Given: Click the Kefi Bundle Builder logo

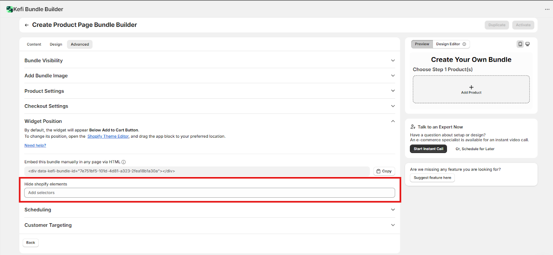Looking at the screenshot, I should pos(10,9).
